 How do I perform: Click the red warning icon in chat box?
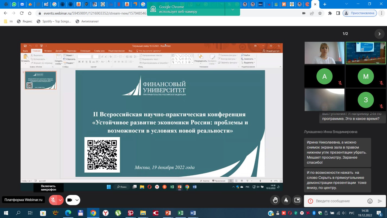[x=311, y=201]
